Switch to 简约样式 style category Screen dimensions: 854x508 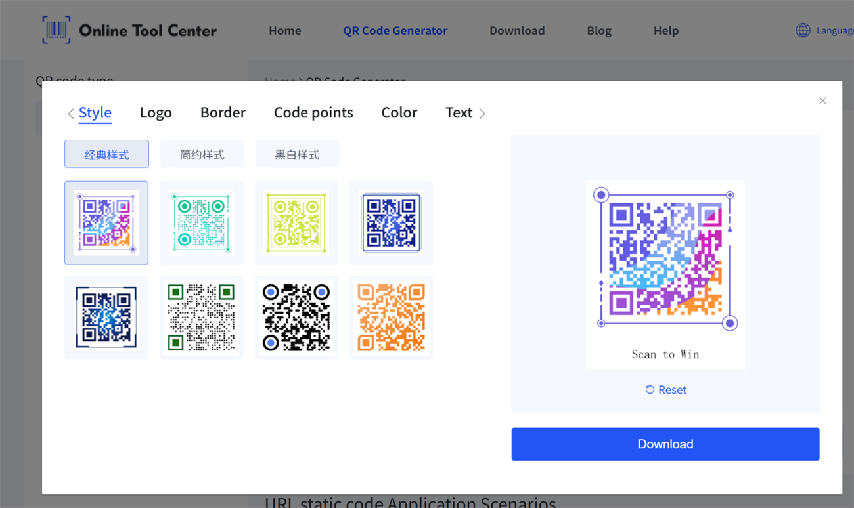click(x=202, y=154)
